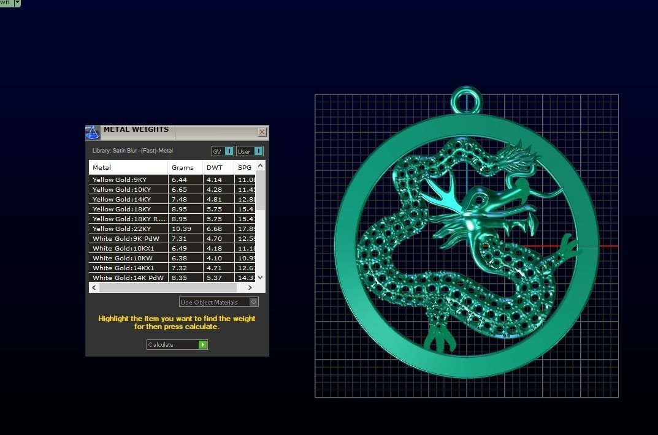Screen dimensions: 658x435
Task: Click the Library: Satin Blur label
Action: tap(132, 151)
